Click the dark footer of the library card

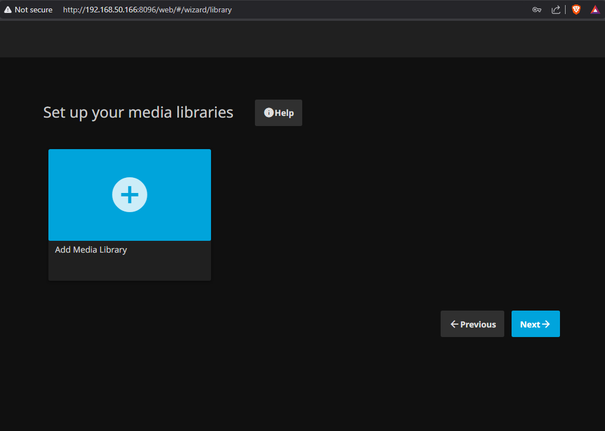point(129,261)
